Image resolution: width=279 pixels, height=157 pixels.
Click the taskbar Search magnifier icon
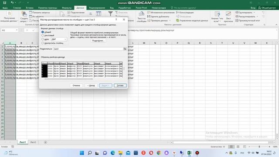[x=90, y=153]
